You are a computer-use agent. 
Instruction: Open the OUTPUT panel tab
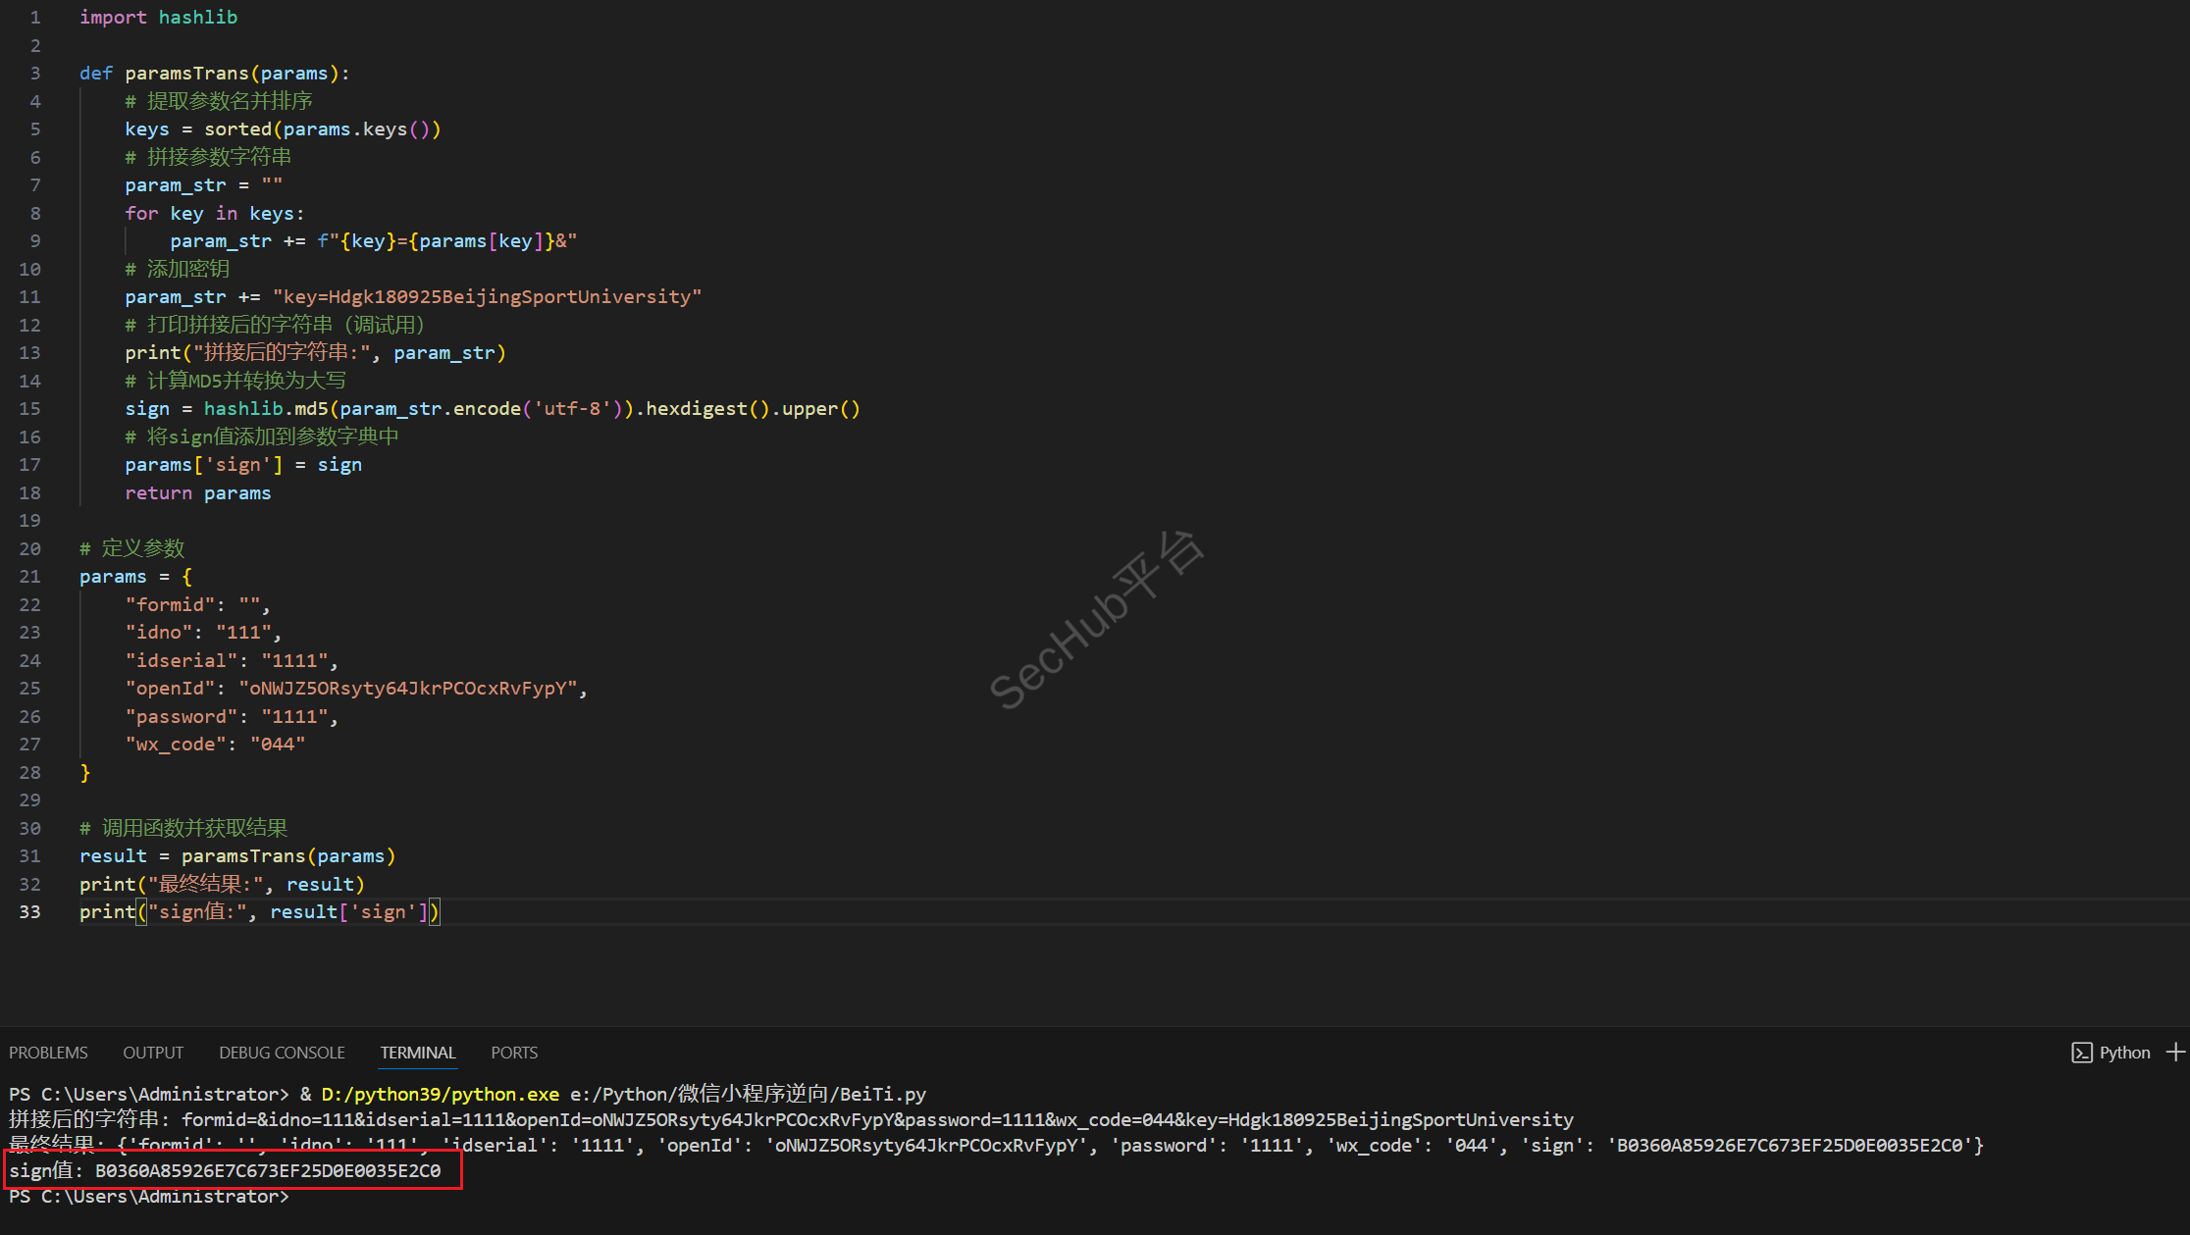pos(153,1053)
